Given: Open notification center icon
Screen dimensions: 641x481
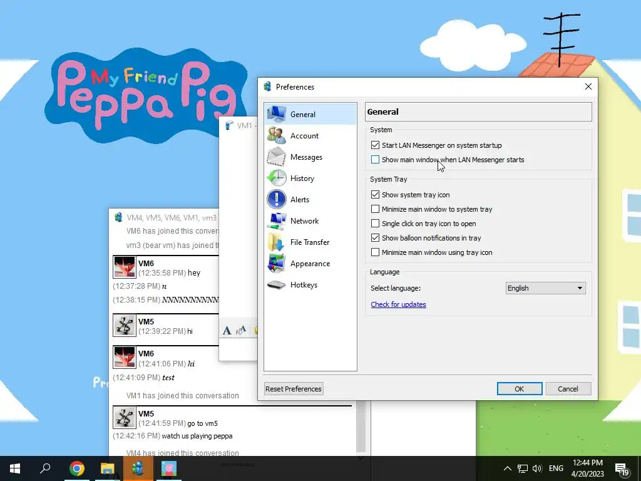Looking at the screenshot, I should pos(622,469).
